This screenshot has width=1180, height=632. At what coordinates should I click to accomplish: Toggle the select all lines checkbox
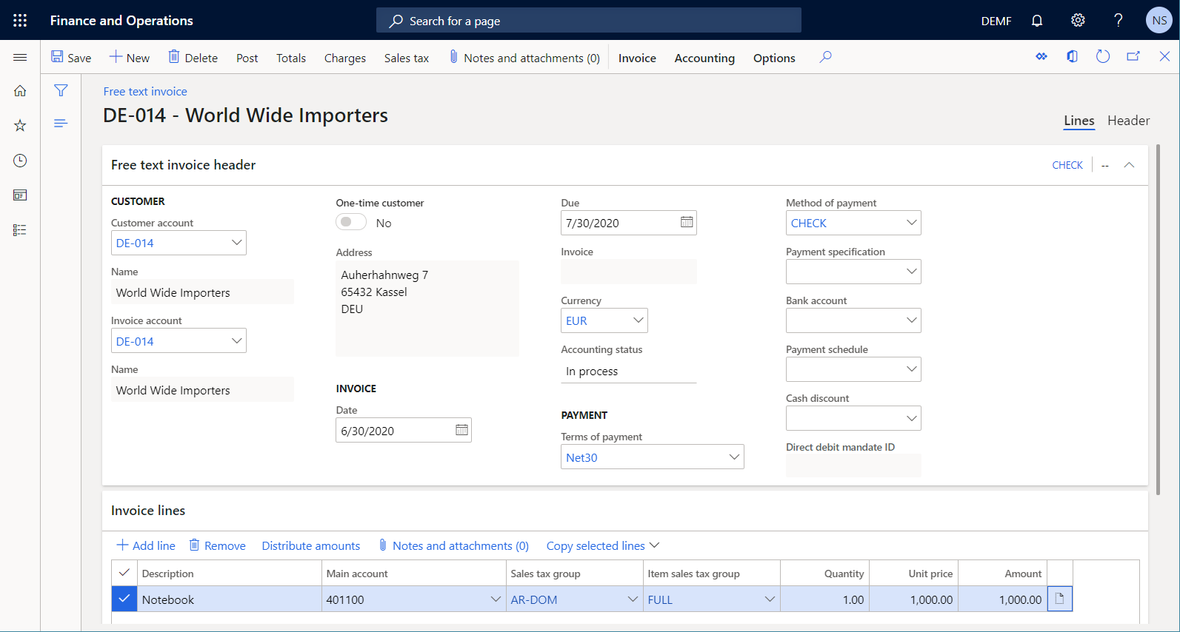point(124,574)
